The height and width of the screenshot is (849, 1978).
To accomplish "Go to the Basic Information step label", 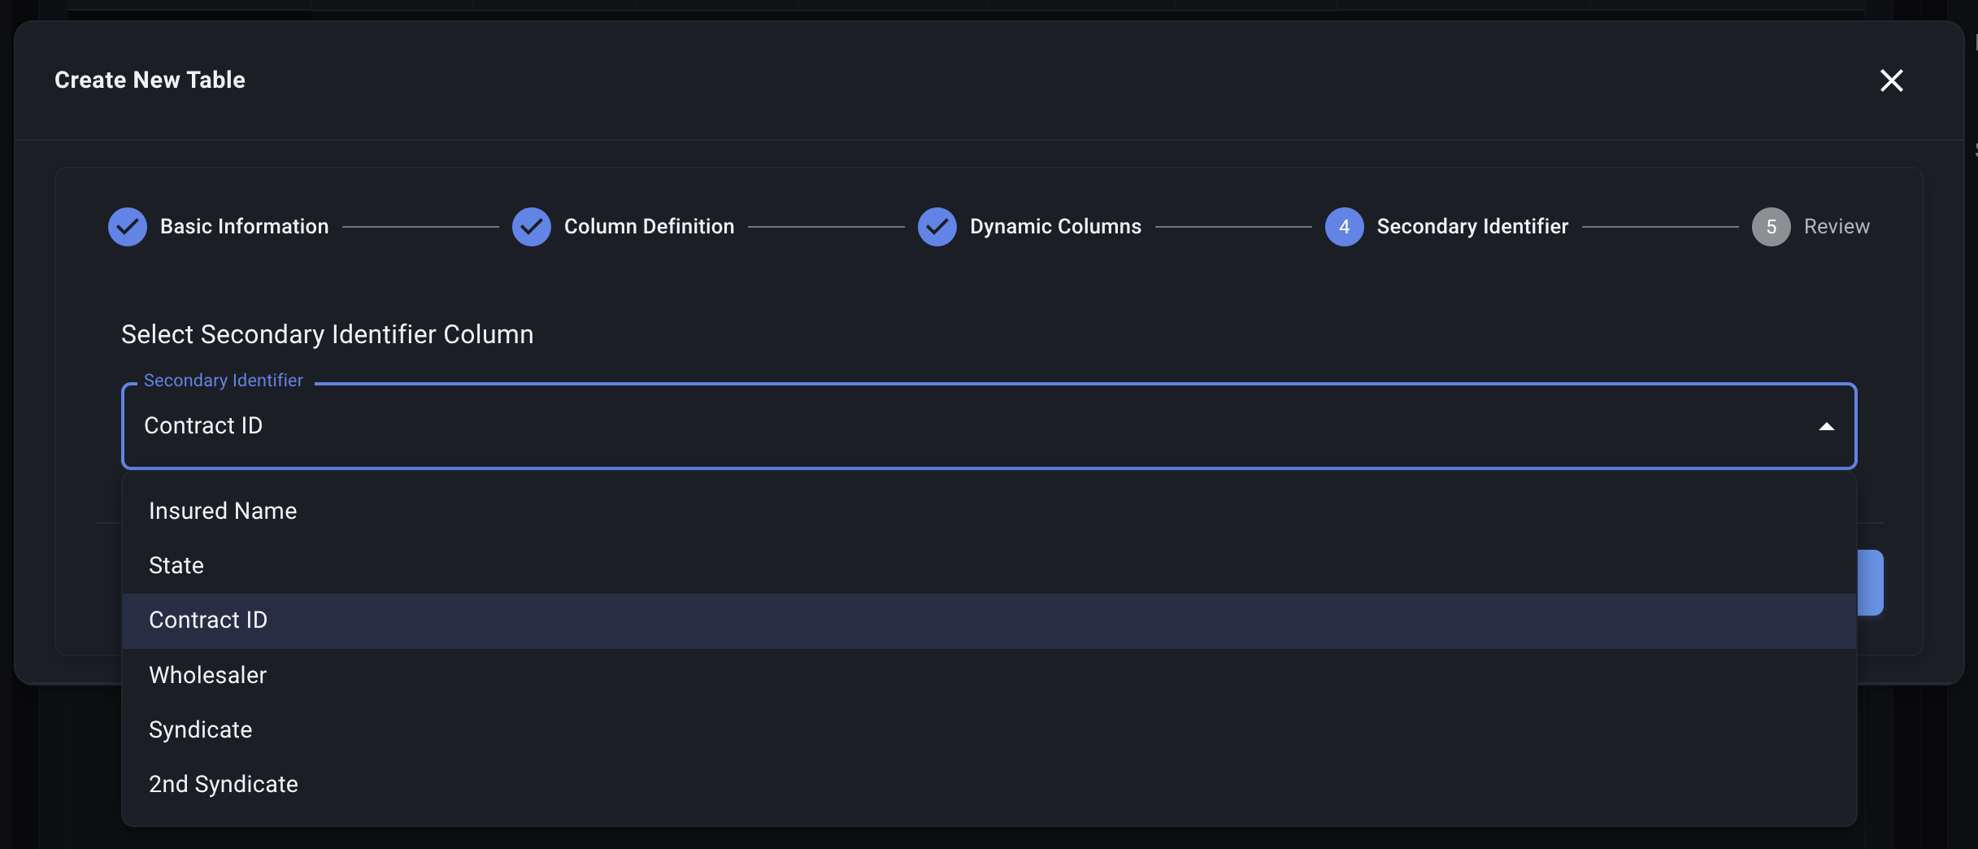I will [244, 227].
